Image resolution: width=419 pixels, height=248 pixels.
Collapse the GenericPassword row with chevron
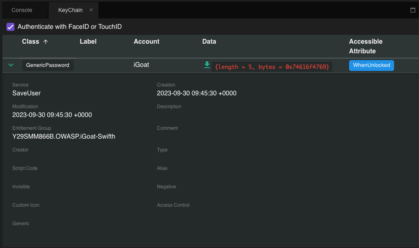click(x=11, y=65)
